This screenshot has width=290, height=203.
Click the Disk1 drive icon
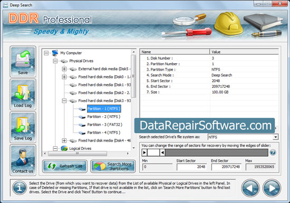(x=73, y=85)
